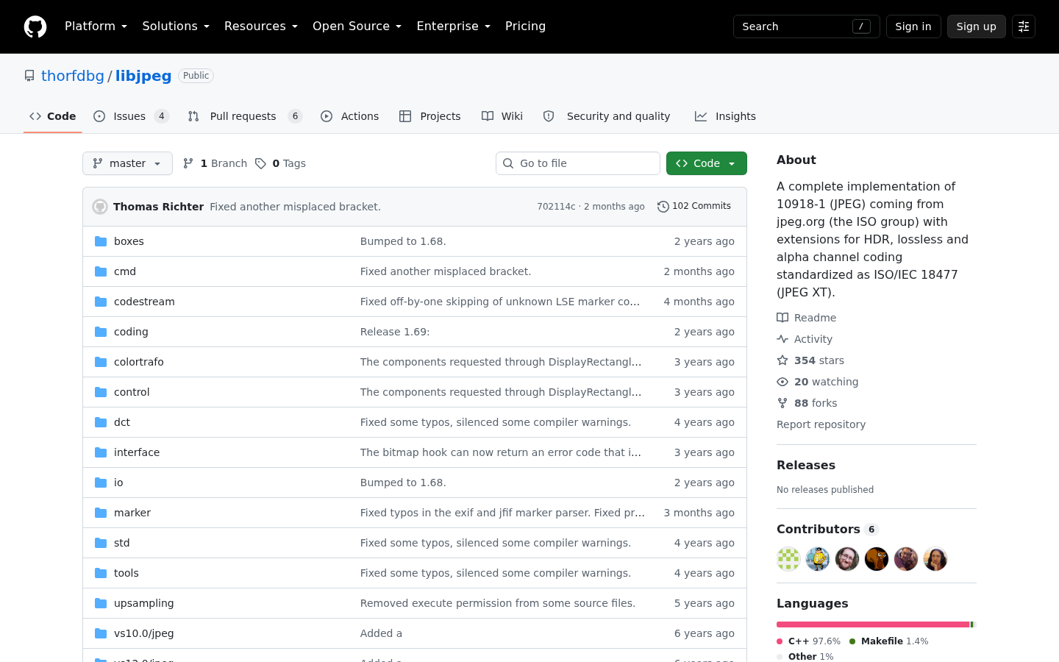Open the Pricing link

(525, 26)
